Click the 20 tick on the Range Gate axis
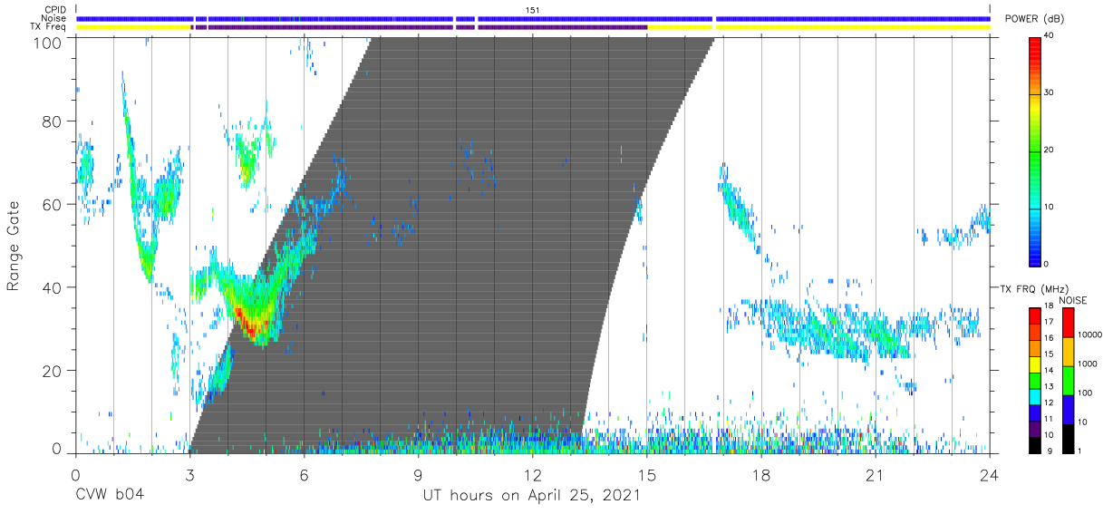Screen dimensions: 1113x514 click(53, 371)
